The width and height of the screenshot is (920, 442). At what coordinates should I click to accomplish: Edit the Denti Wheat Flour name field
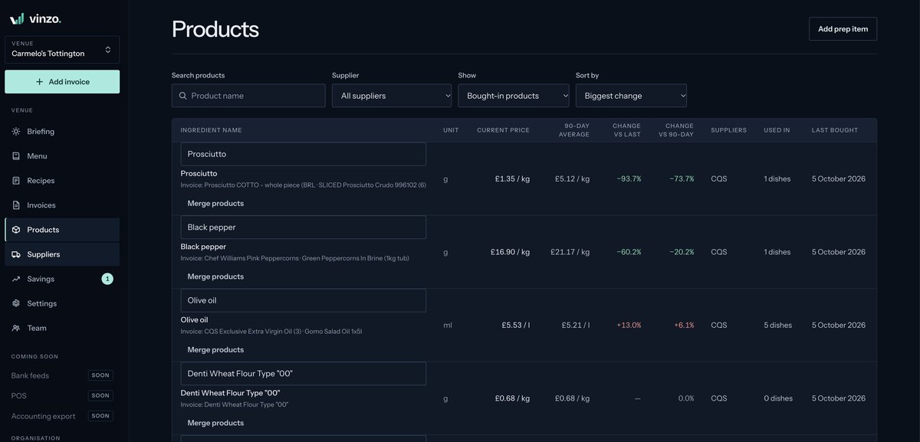pyautogui.click(x=304, y=374)
